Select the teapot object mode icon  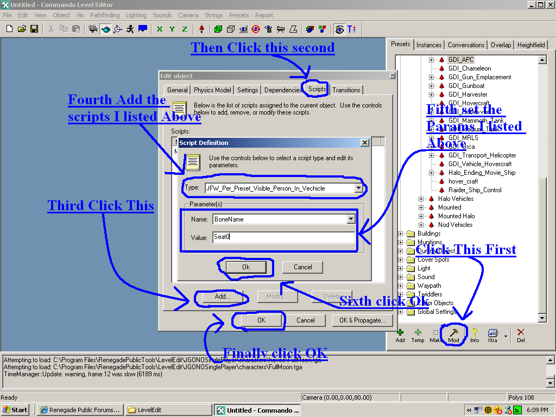coord(105,29)
